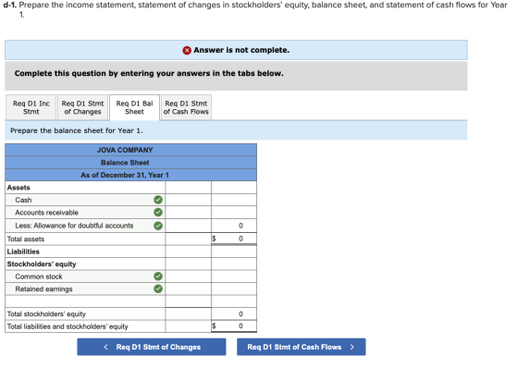Click Common stock second column amount field
The image size is (518, 368).
[234, 276]
